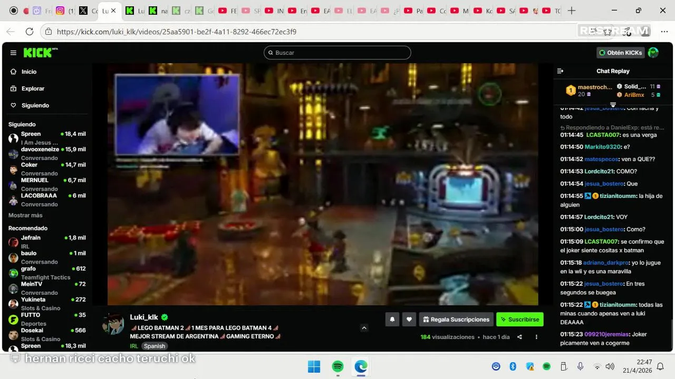This screenshot has height=379, width=675.
Task: Click the Obtén KICKs button
Action: tap(621, 53)
